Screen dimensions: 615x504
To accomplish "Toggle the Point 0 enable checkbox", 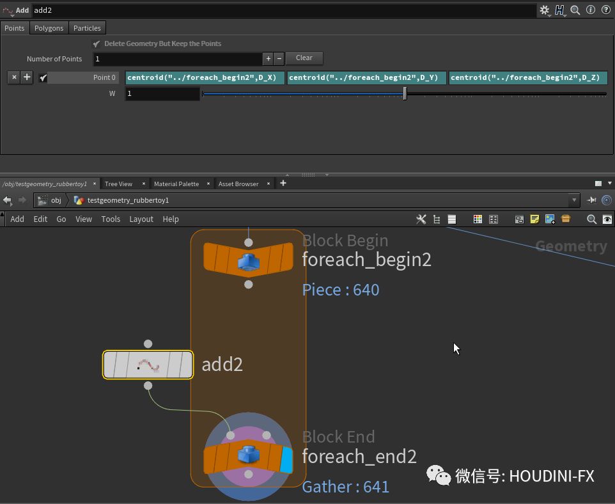I will 43,77.
